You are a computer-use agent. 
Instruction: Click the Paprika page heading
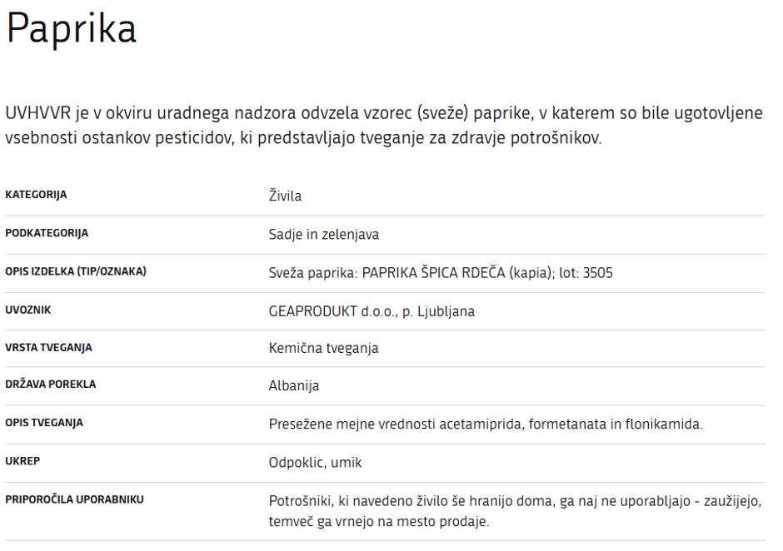[72, 30]
